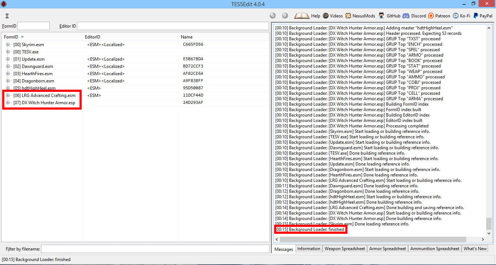Select the Name value E5B67BDA

point(193,59)
